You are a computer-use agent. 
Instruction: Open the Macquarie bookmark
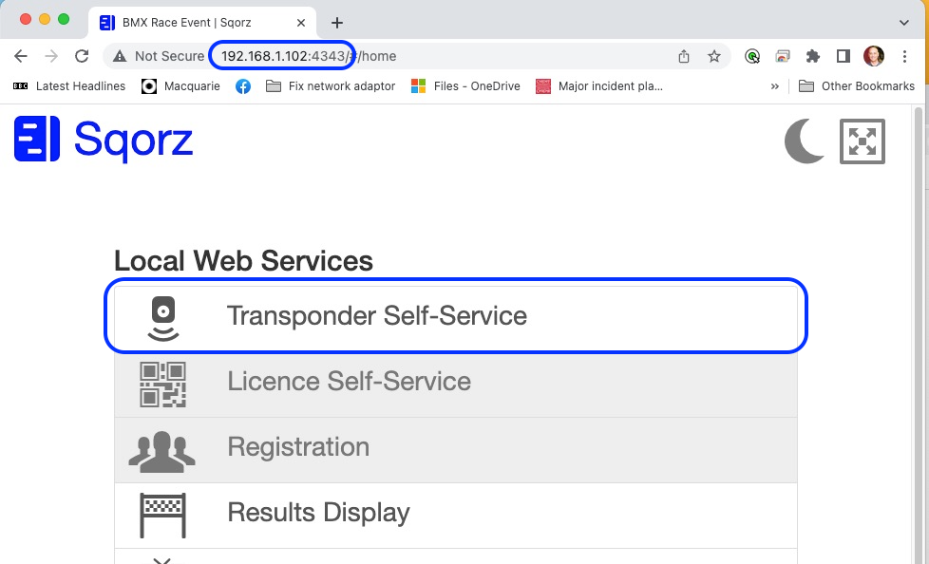(180, 86)
